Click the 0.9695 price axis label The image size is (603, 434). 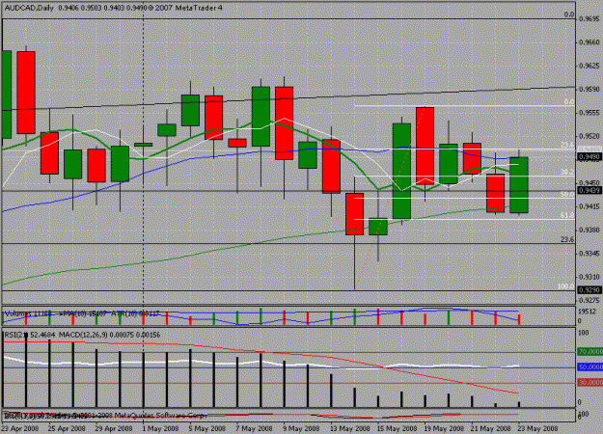coord(589,18)
